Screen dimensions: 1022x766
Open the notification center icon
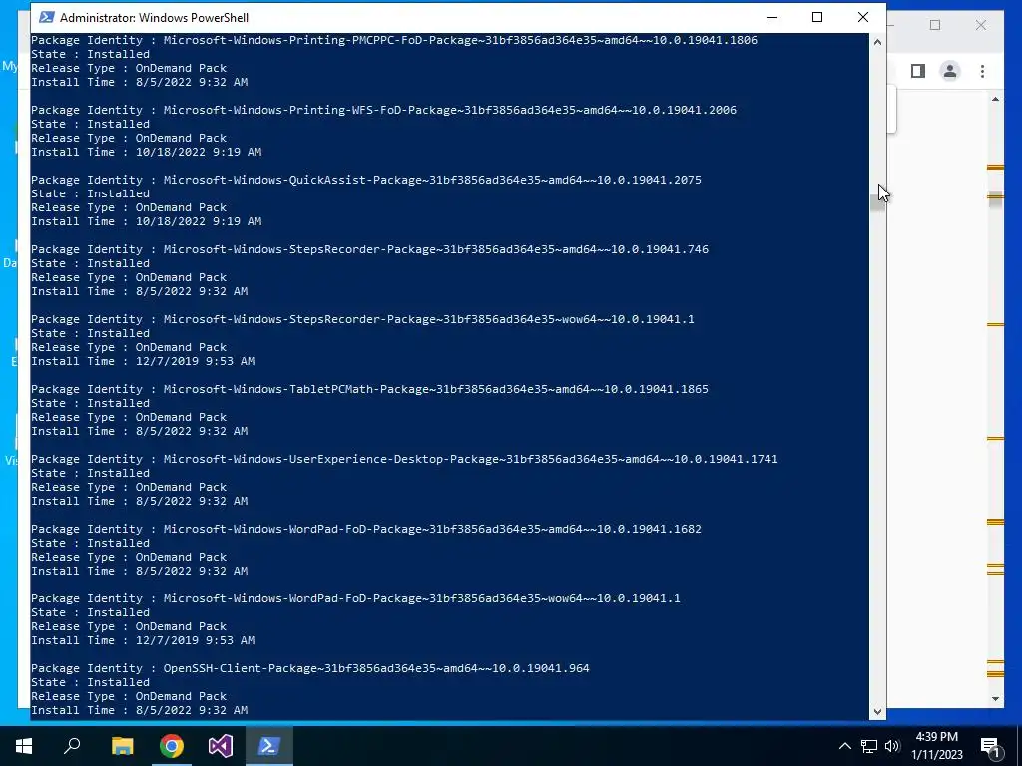pos(991,747)
